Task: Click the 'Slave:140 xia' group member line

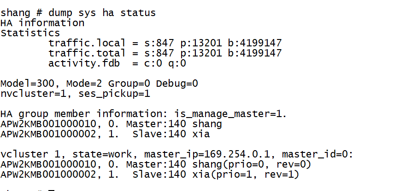Action: coord(105,134)
